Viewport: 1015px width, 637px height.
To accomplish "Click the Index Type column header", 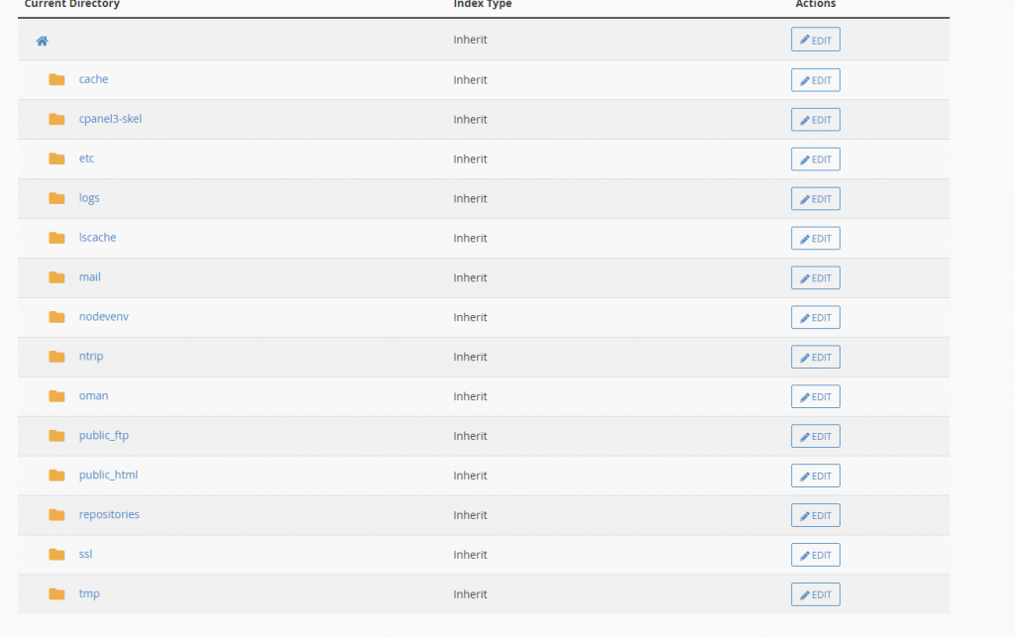I will tap(482, 5).
